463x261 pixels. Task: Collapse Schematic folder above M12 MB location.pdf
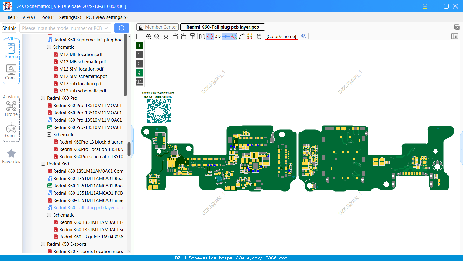(x=49, y=47)
